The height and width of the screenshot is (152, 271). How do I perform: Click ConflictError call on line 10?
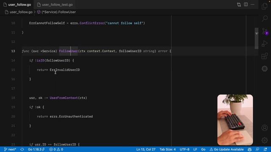pos(92,23)
